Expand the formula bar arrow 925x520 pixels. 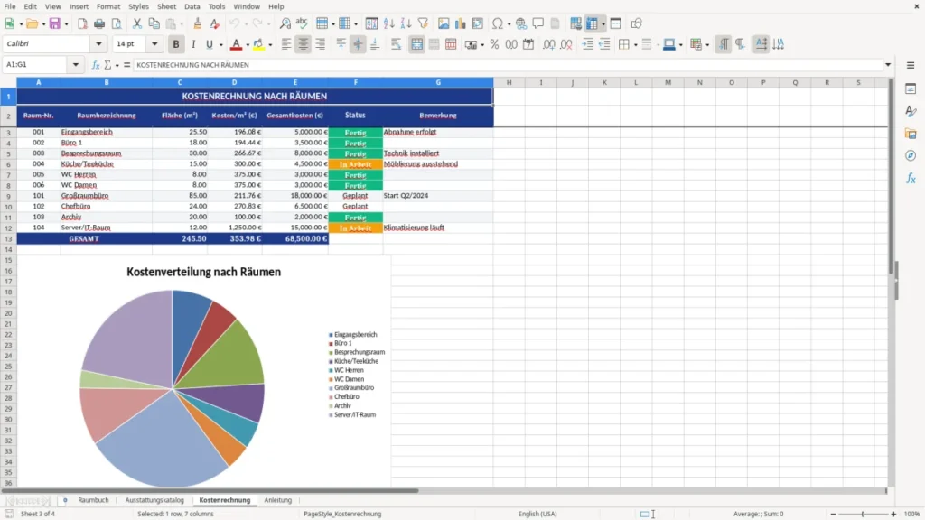coord(888,65)
